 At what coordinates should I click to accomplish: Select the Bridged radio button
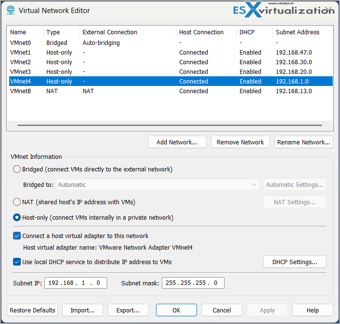pos(17,169)
